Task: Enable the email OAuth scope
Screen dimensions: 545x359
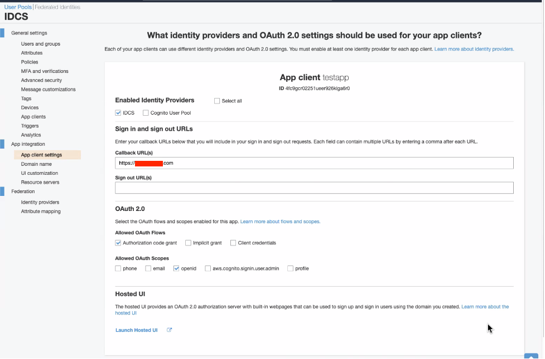Action: point(148,268)
